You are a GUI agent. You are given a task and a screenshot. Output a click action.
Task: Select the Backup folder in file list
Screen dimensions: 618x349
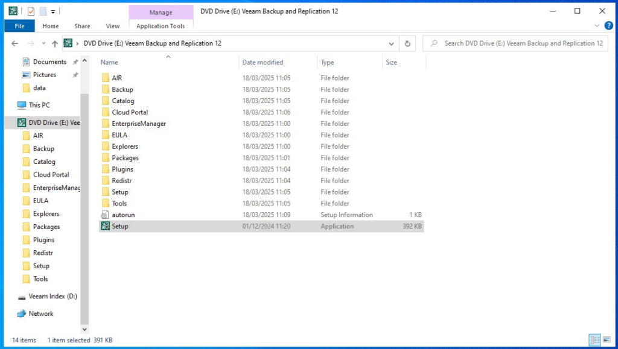pos(122,89)
